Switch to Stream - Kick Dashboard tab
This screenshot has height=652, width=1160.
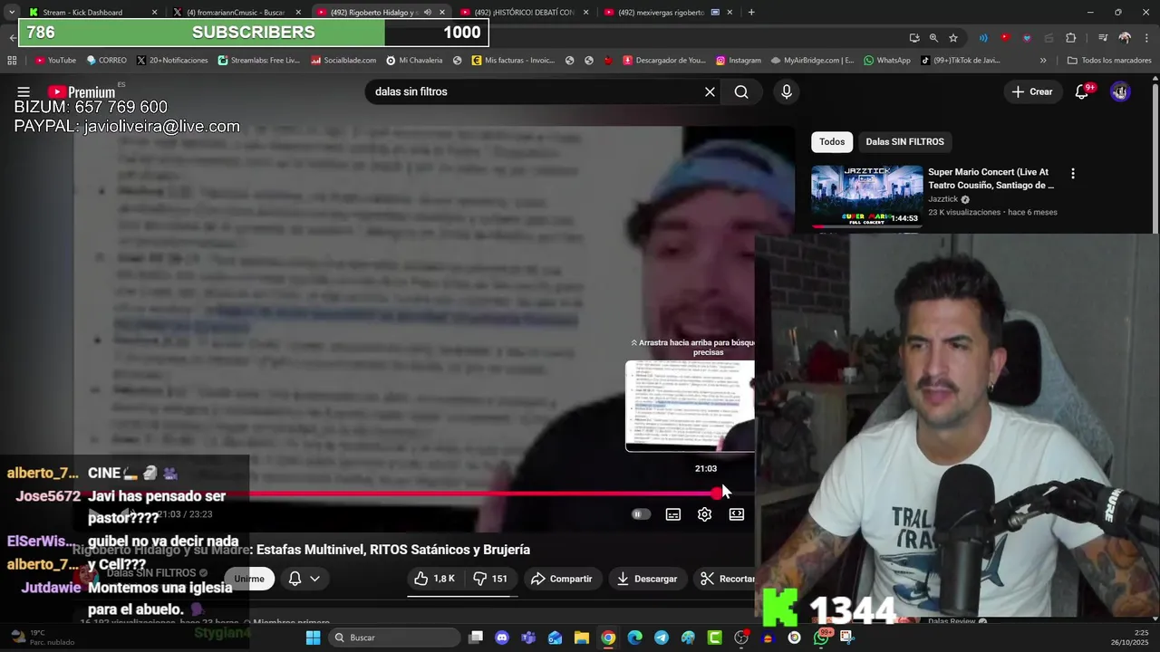[x=91, y=12]
